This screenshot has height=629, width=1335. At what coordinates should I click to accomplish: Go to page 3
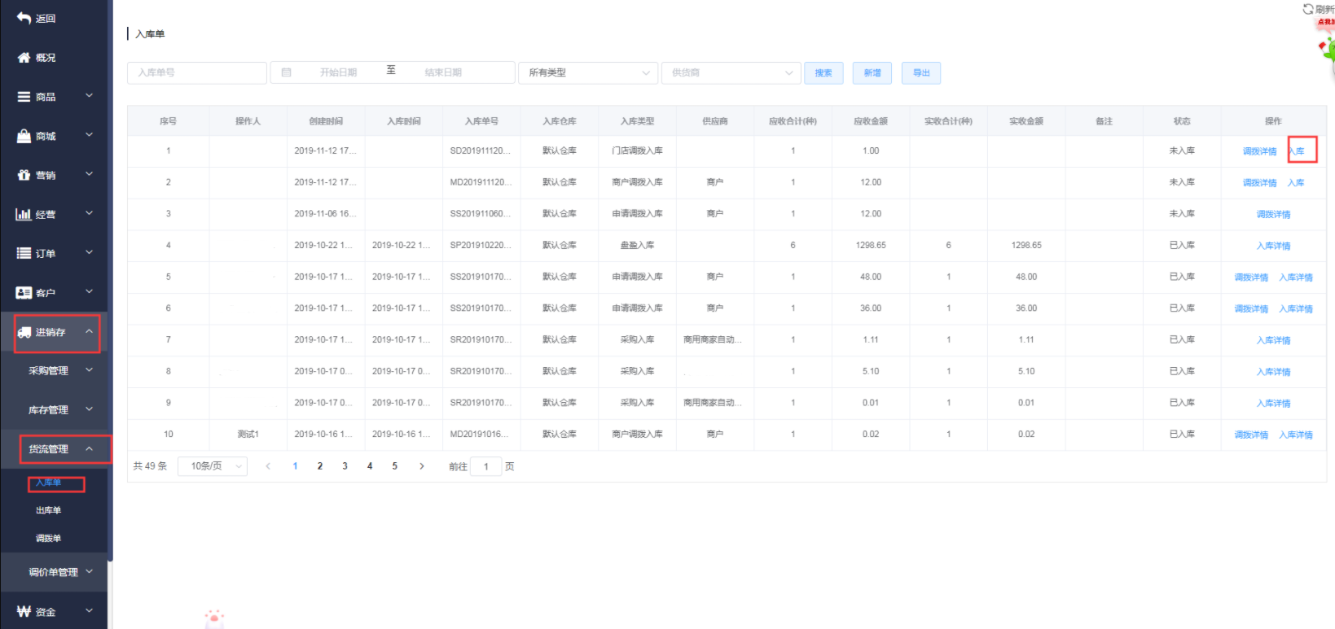[345, 466]
